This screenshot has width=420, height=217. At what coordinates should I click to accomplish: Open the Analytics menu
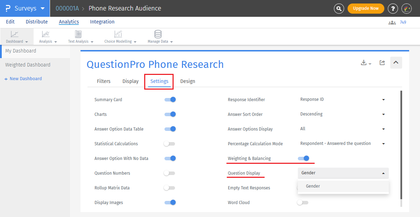click(69, 22)
